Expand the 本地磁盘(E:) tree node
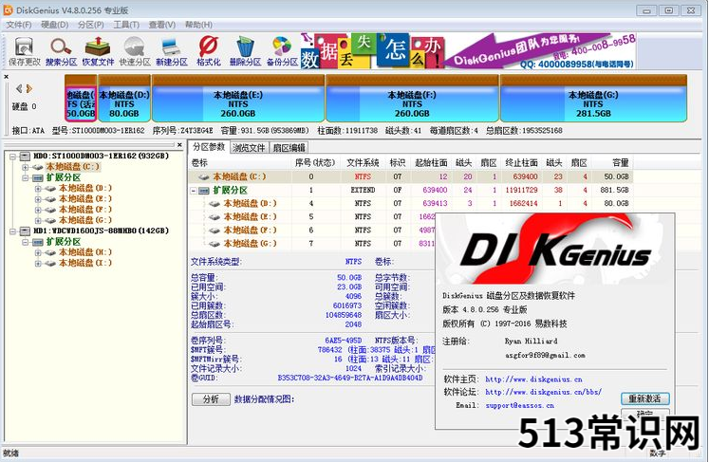709x462 pixels. click(x=38, y=199)
